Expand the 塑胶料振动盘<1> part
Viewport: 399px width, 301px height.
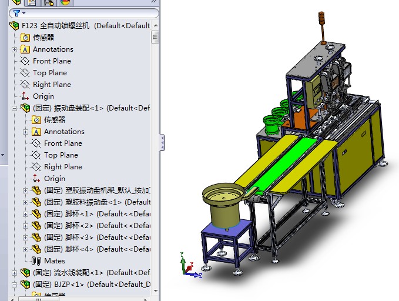tap(25, 202)
